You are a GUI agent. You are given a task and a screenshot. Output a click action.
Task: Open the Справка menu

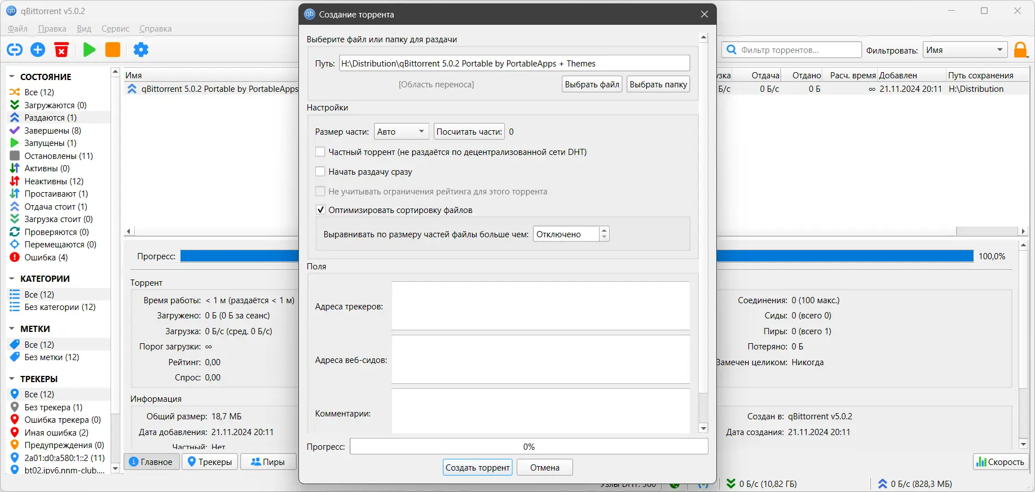[x=155, y=29]
